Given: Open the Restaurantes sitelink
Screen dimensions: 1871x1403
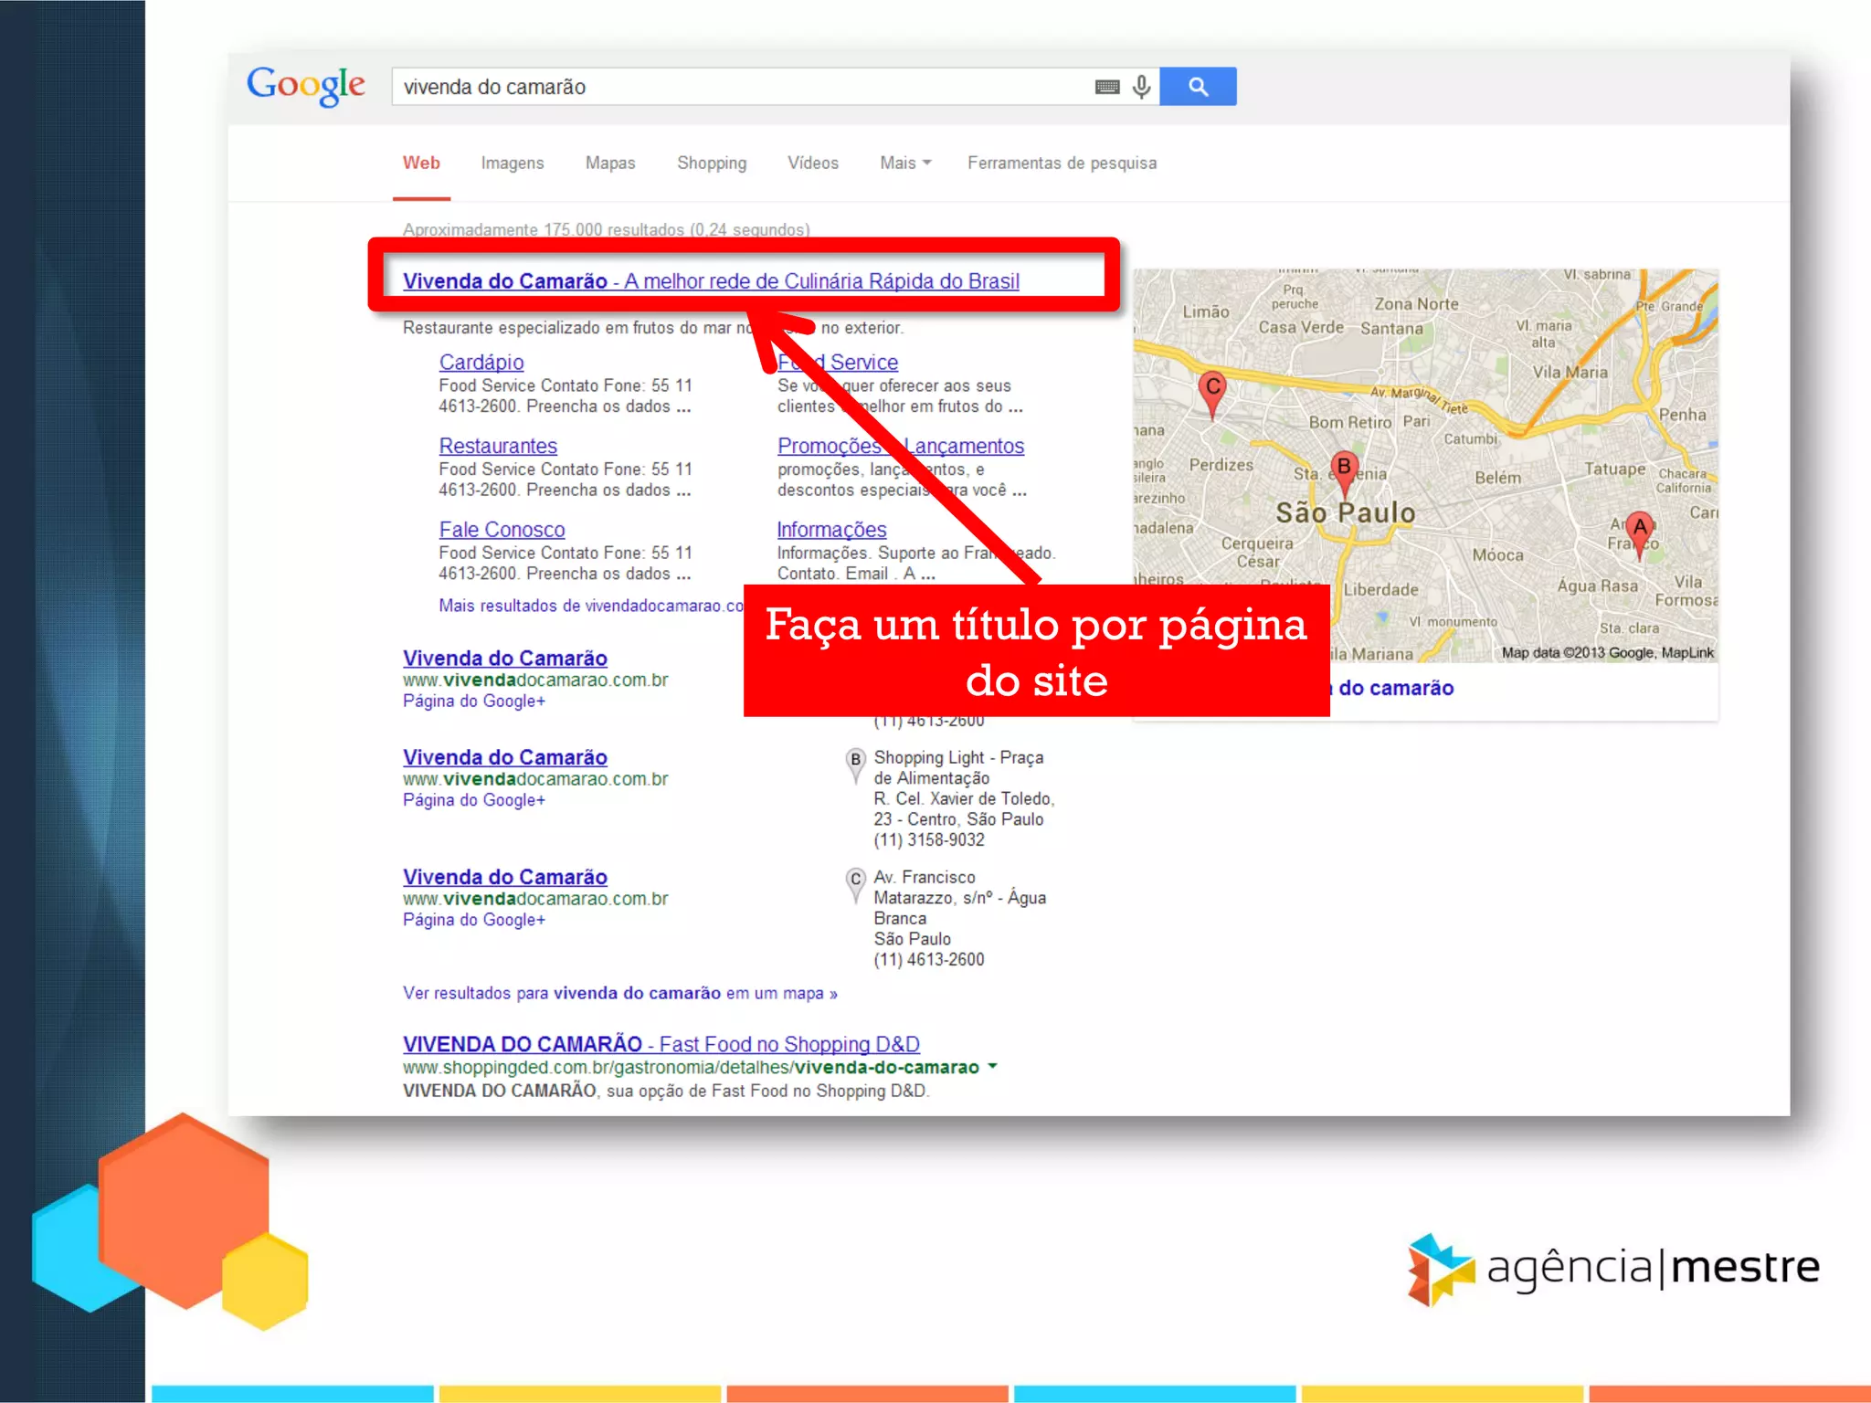Looking at the screenshot, I should (498, 446).
